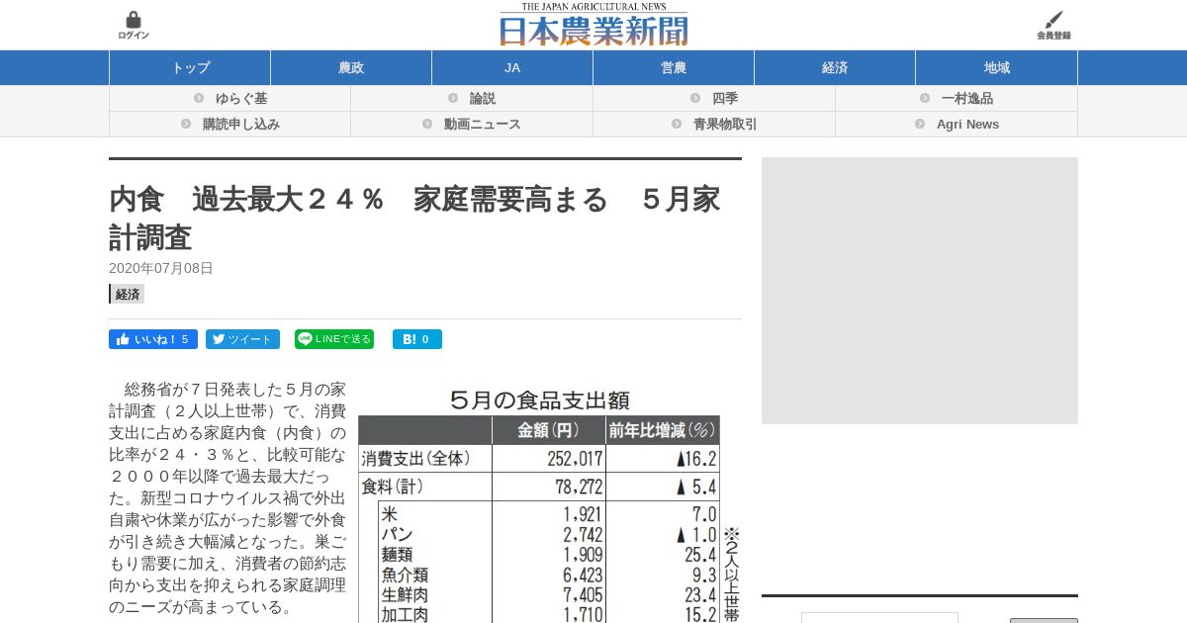The width and height of the screenshot is (1187, 623).
Task: Open the 営農 navigation tab
Action: (x=674, y=67)
